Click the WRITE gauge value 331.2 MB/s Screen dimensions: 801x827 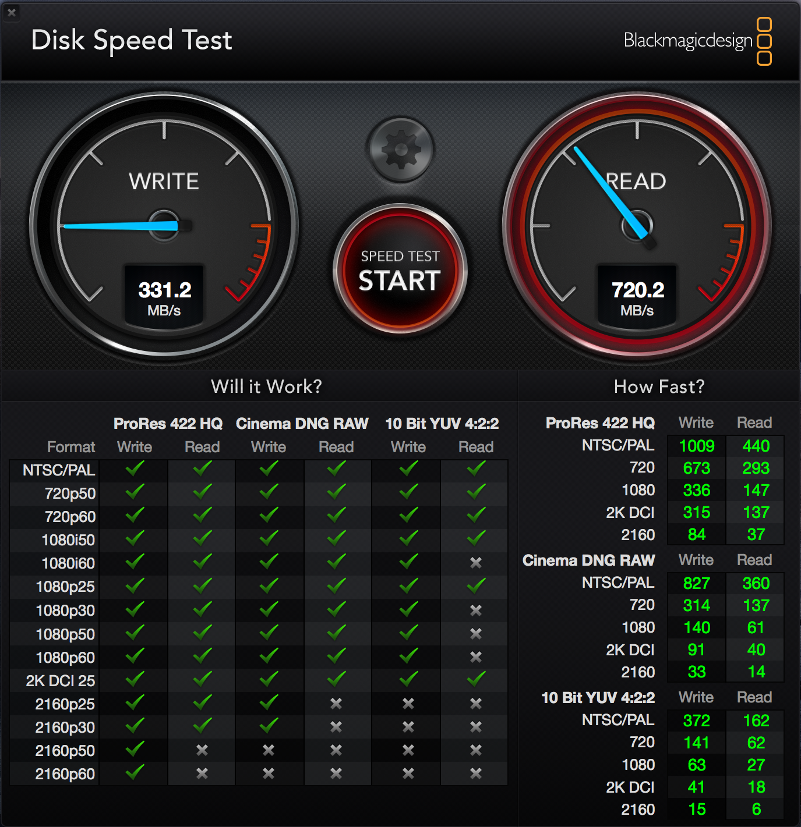164,298
